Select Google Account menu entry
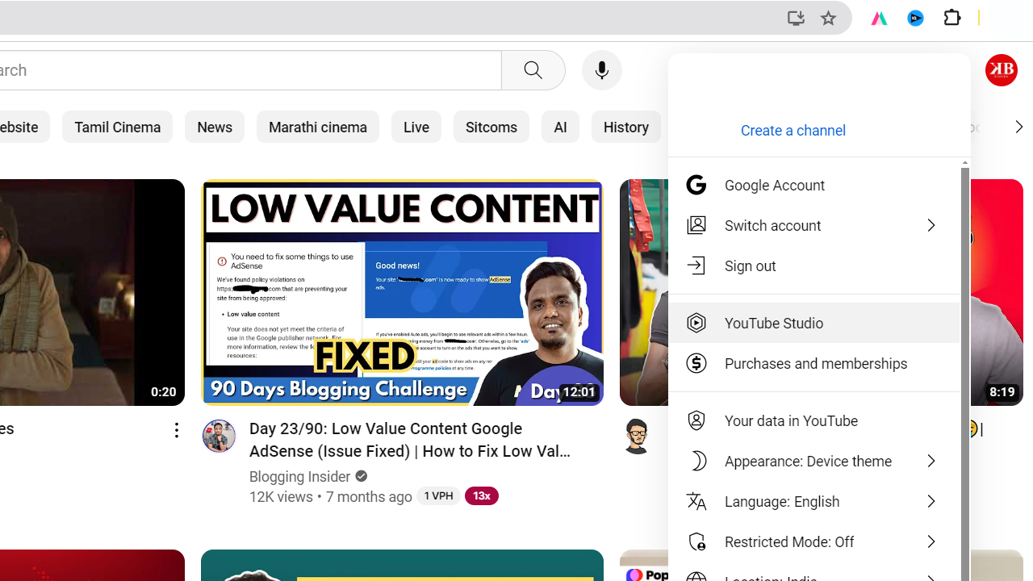 click(x=813, y=185)
